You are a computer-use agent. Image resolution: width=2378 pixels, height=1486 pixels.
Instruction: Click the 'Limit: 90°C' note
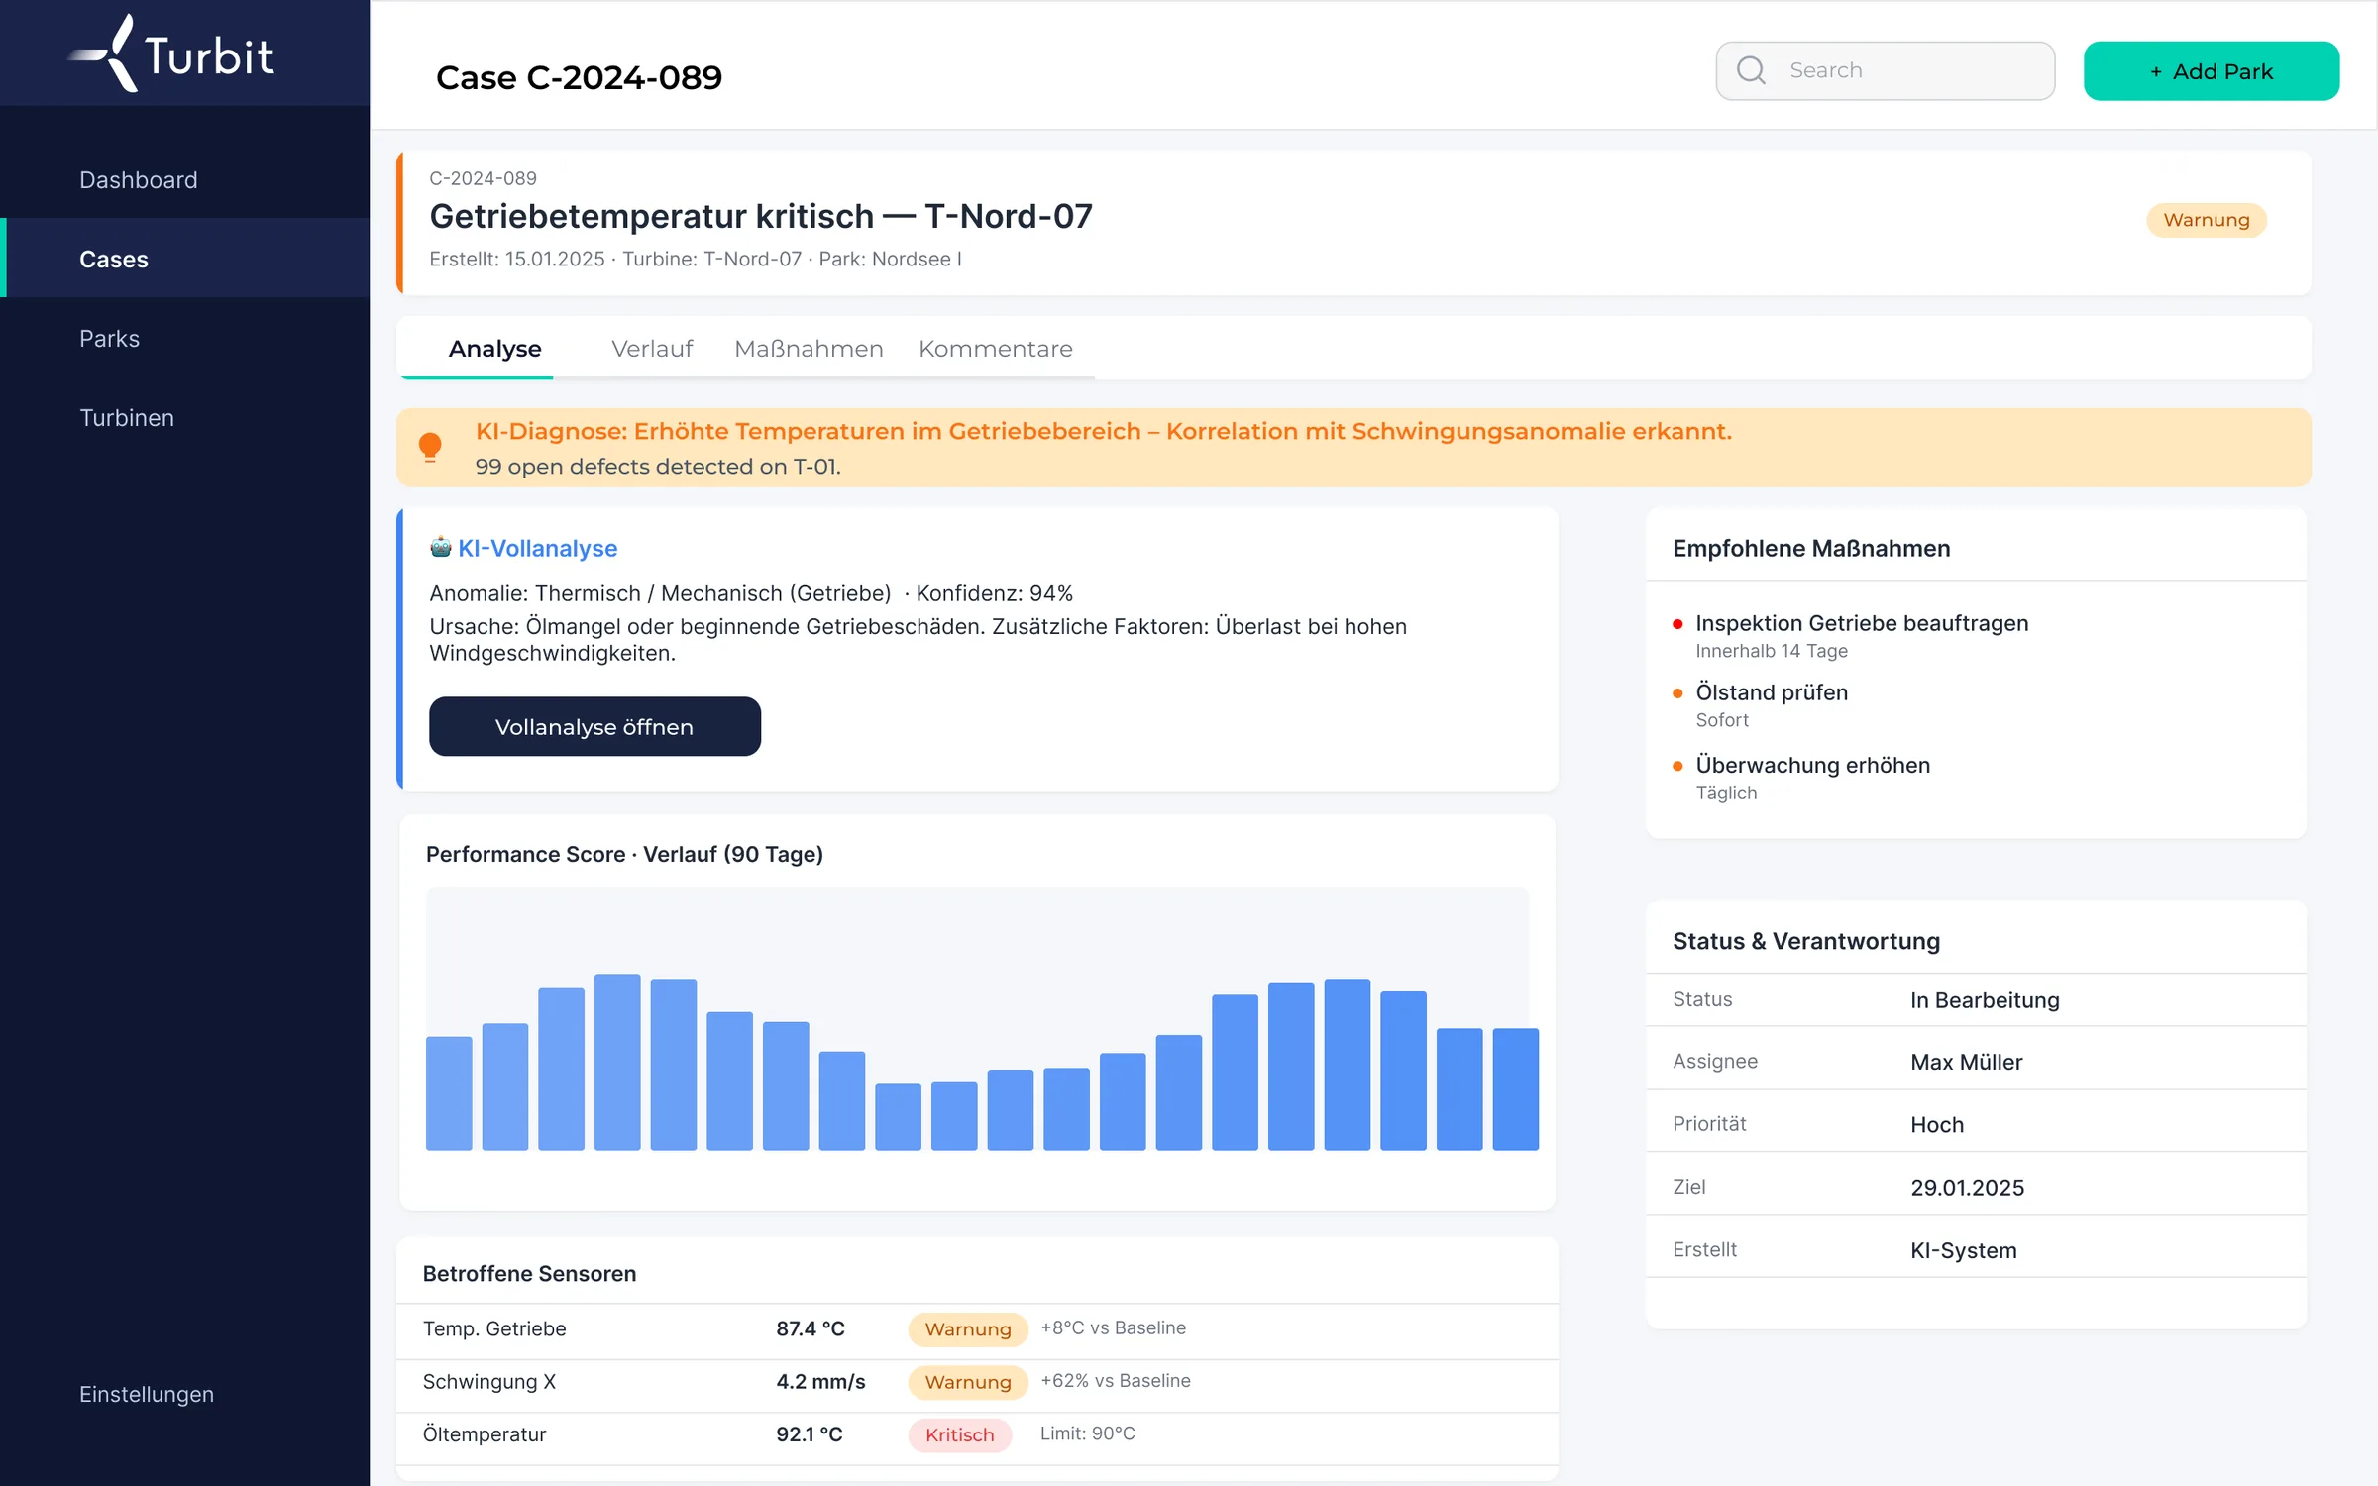click(x=1088, y=1433)
